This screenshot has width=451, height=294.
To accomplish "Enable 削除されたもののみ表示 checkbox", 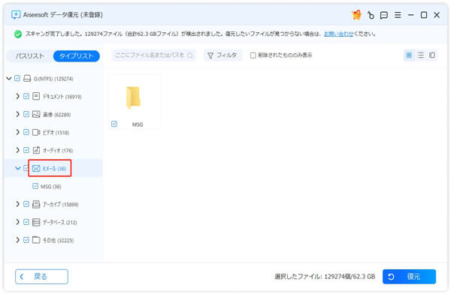I will click(x=253, y=55).
